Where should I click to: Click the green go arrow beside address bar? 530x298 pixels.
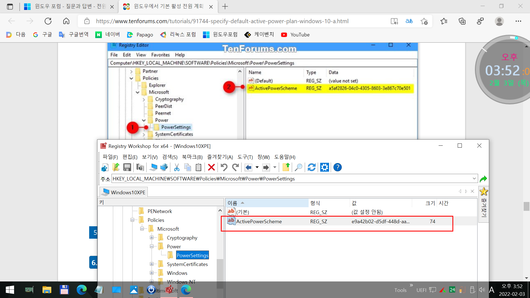tap(483, 179)
